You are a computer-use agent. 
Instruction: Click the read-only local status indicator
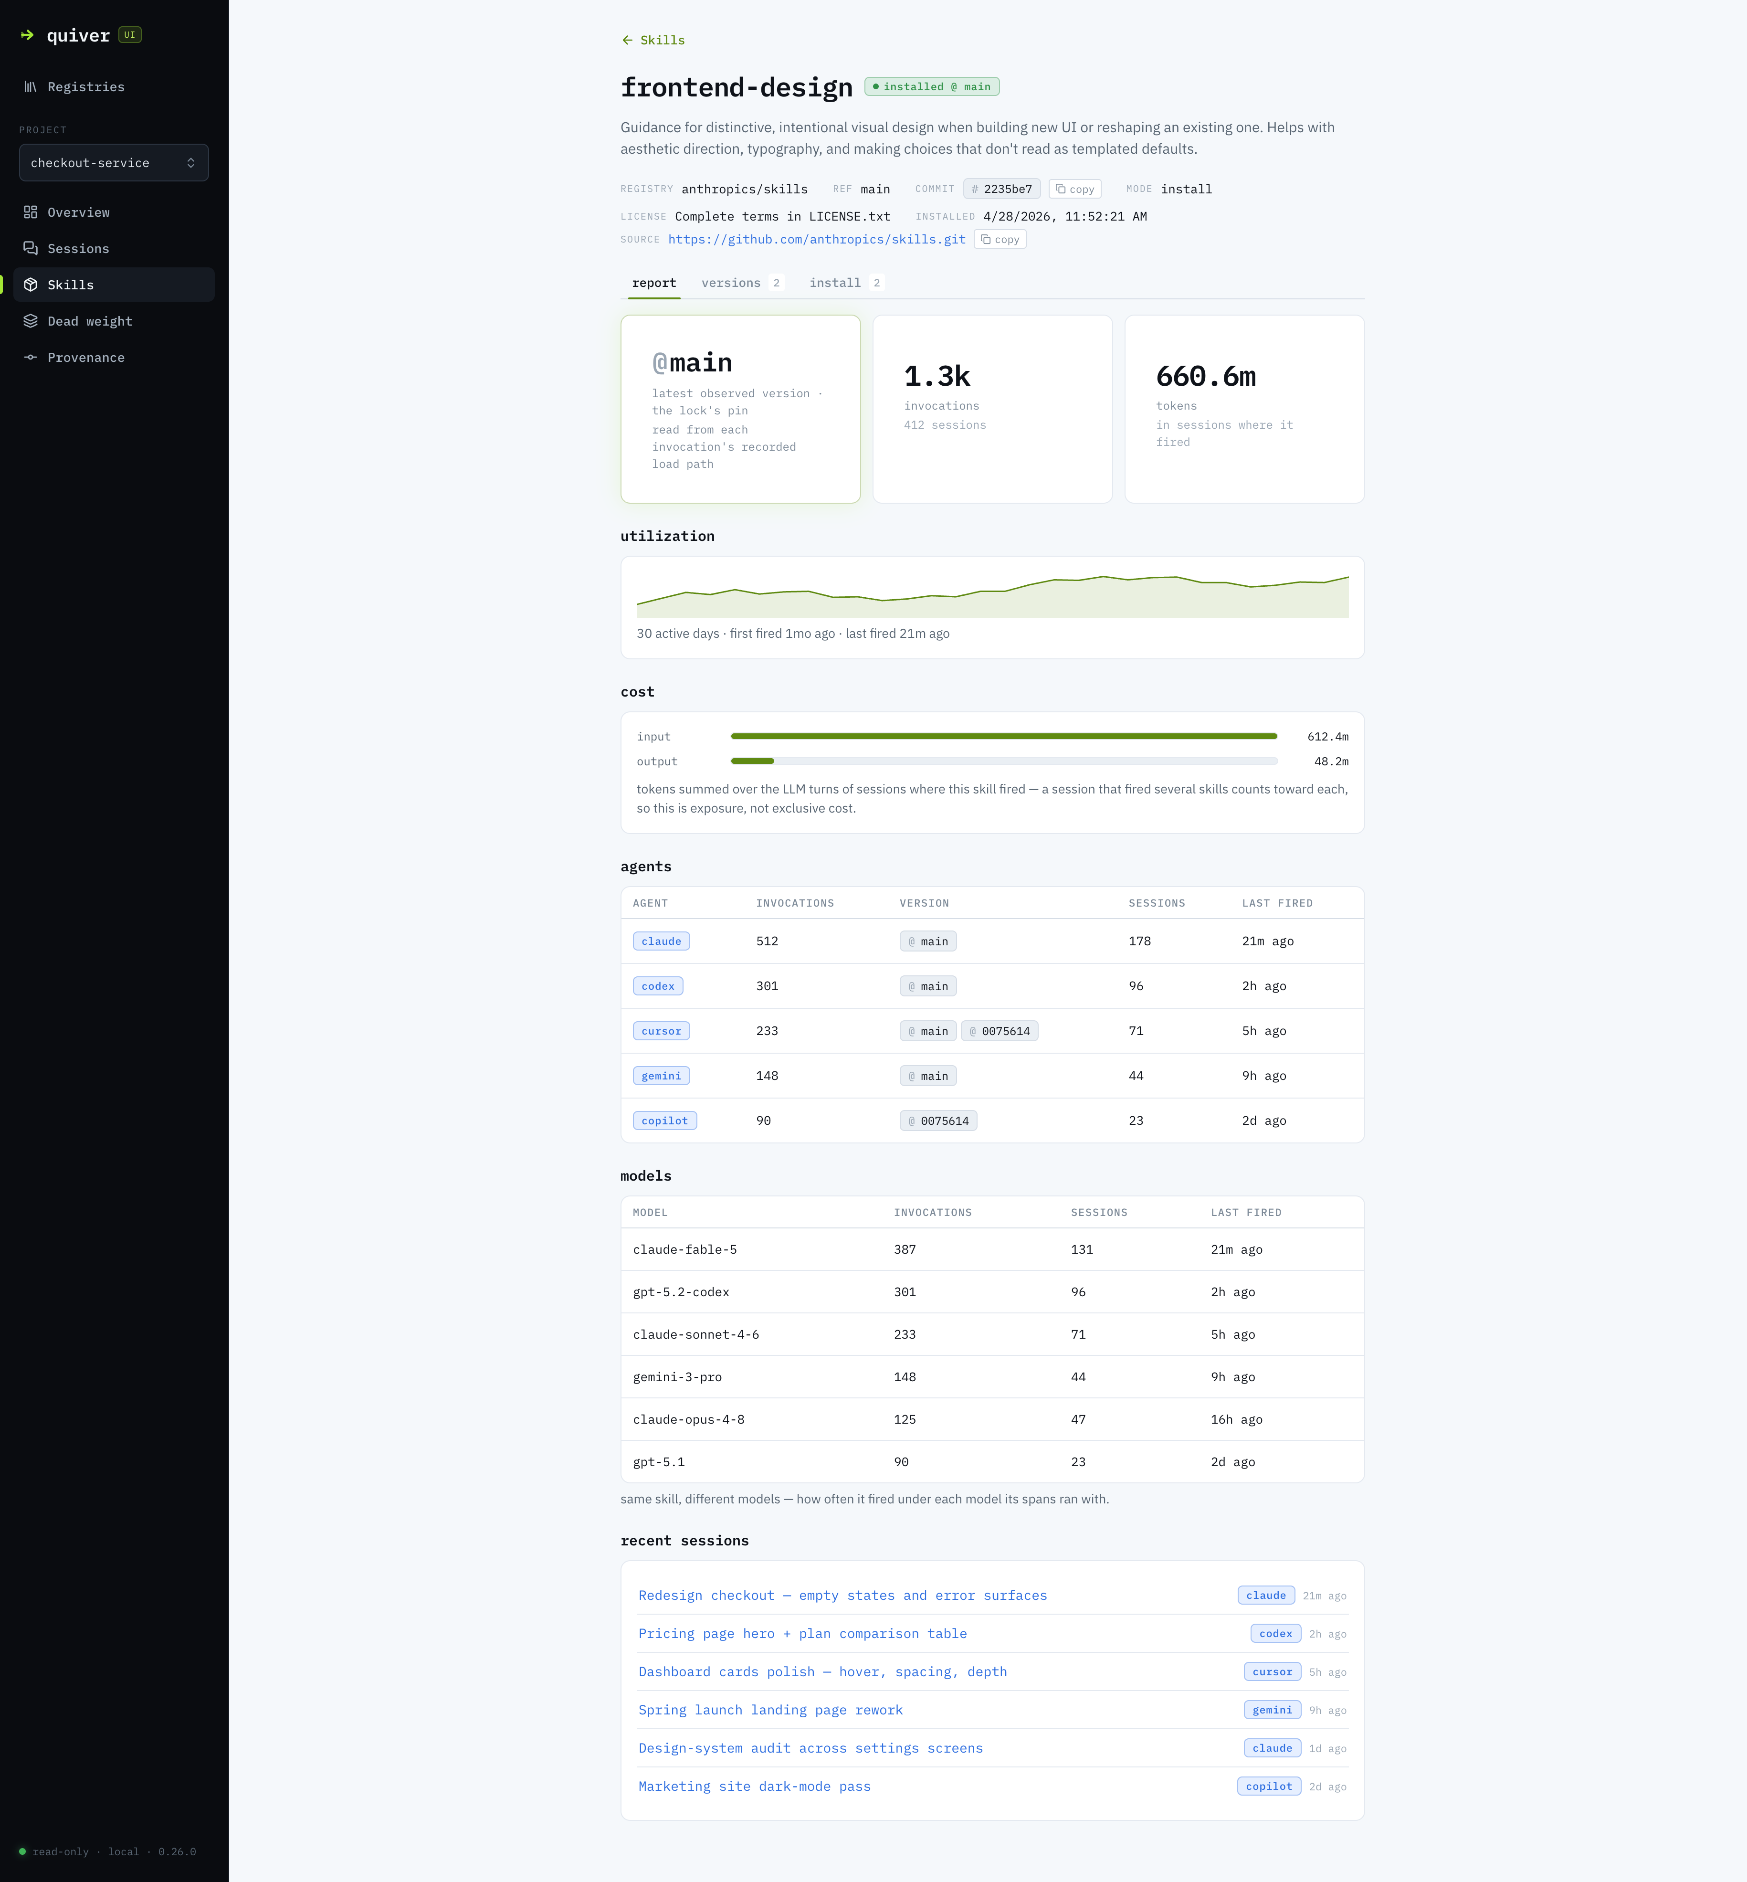[x=108, y=1852]
